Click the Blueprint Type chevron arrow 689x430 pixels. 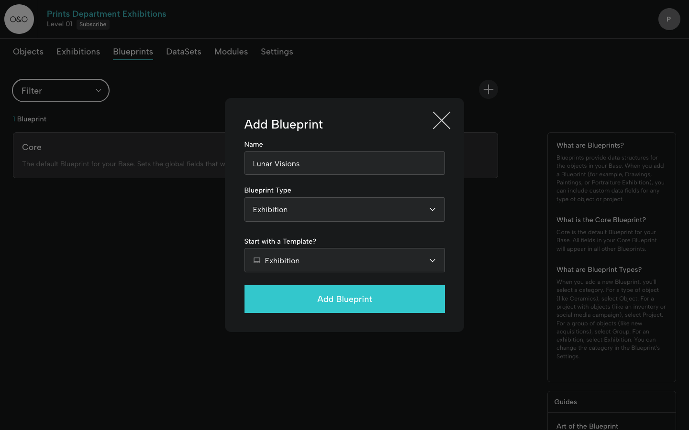click(x=432, y=210)
